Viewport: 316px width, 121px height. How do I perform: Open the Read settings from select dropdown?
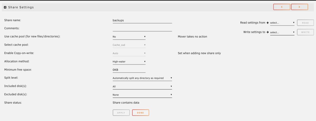coord(282,23)
